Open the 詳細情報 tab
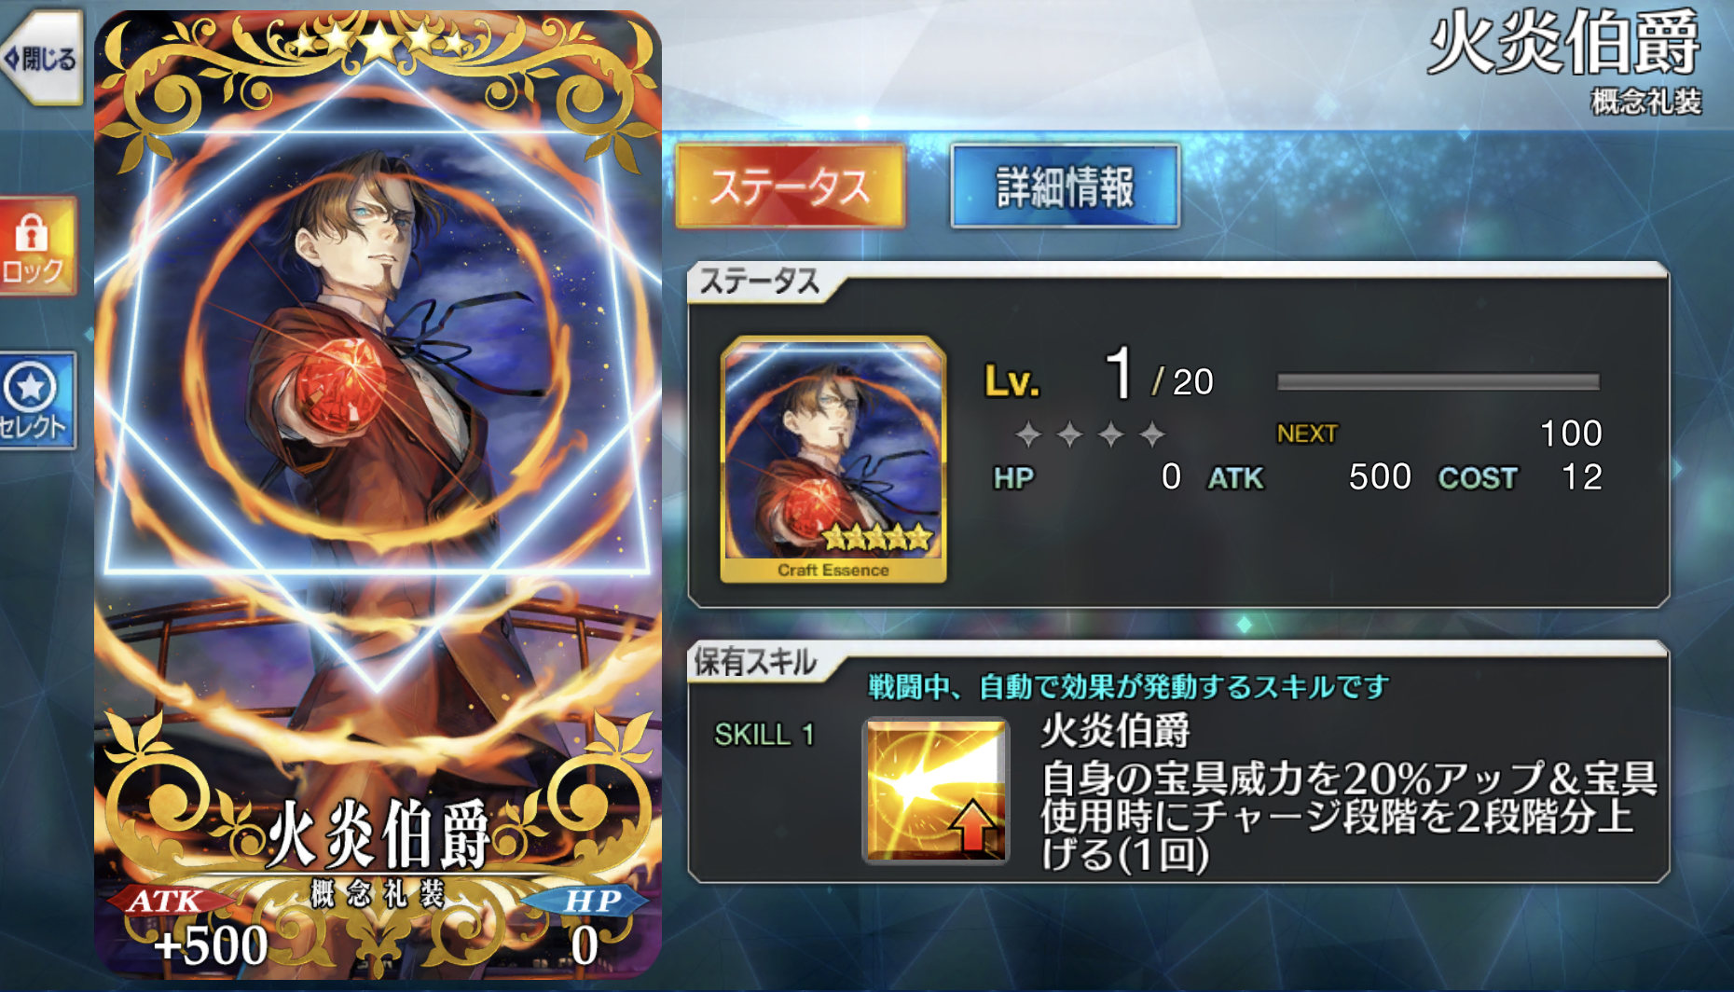This screenshot has height=992, width=1734. pyautogui.click(x=1065, y=186)
